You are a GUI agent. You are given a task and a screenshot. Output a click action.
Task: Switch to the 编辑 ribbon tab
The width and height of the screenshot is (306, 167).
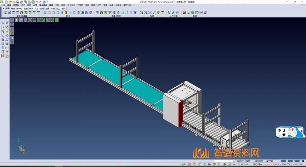click(13, 8)
